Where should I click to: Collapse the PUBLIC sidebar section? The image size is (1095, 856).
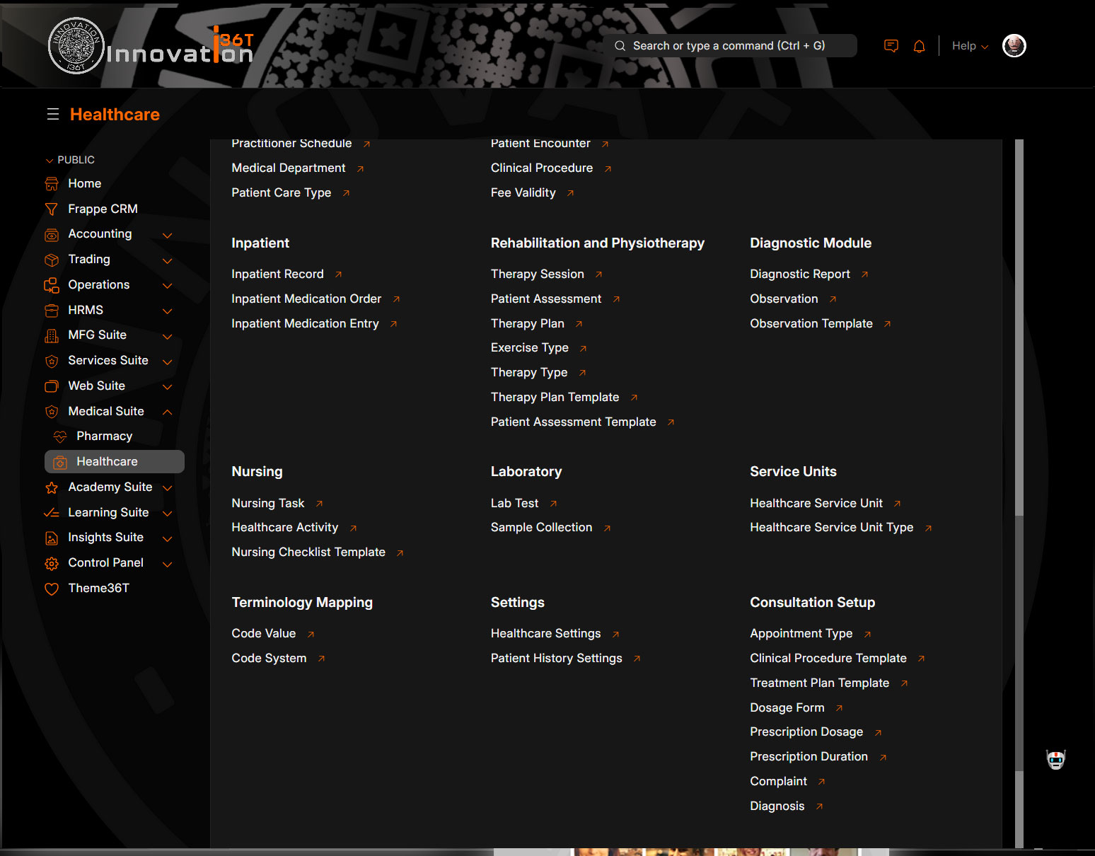(x=50, y=161)
